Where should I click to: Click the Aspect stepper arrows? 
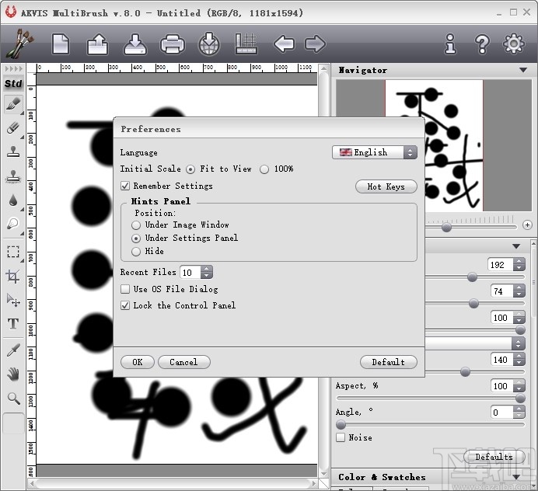[519, 386]
